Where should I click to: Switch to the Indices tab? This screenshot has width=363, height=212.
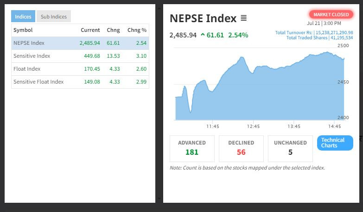click(23, 16)
